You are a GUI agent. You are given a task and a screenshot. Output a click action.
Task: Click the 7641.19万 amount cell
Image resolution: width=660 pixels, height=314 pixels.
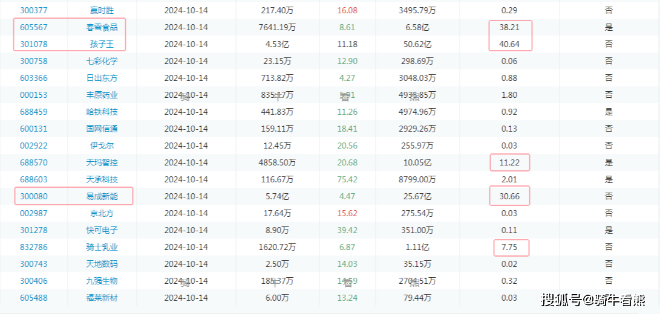[x=278, y=27]
